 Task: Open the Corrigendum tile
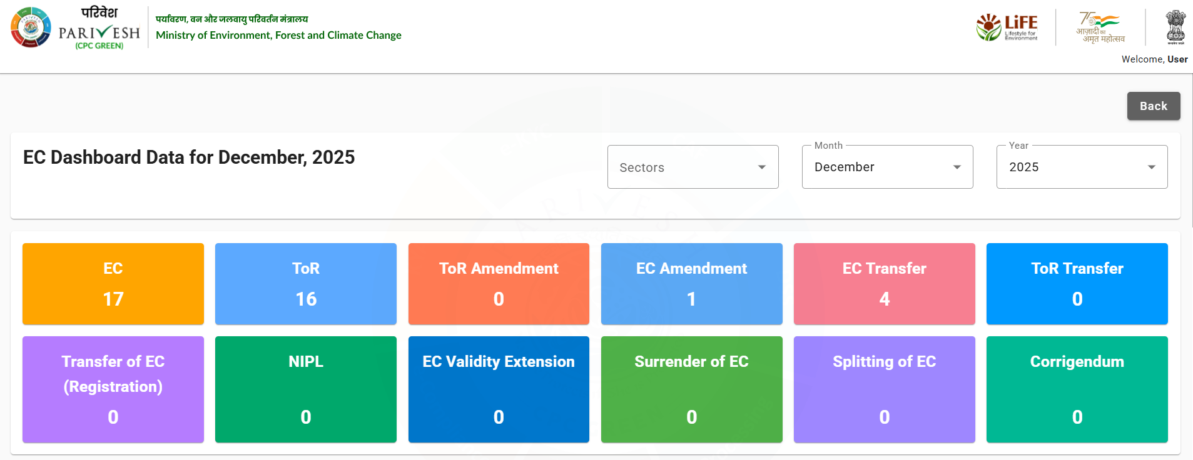tap(1077, 389)
